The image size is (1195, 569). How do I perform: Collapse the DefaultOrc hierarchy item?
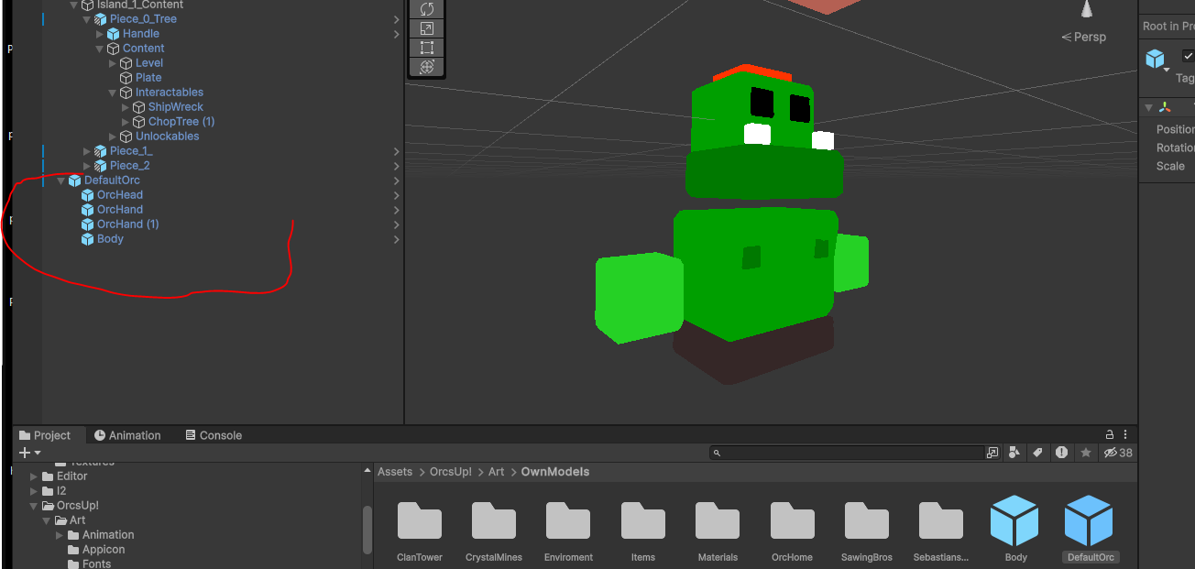[61, 181]
